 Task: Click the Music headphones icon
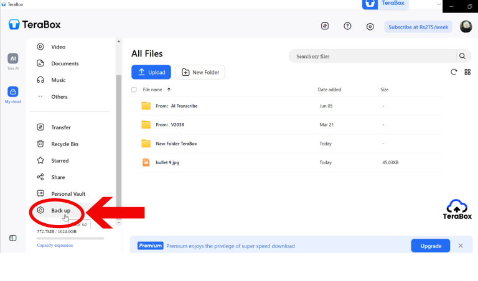coord(40,80)
